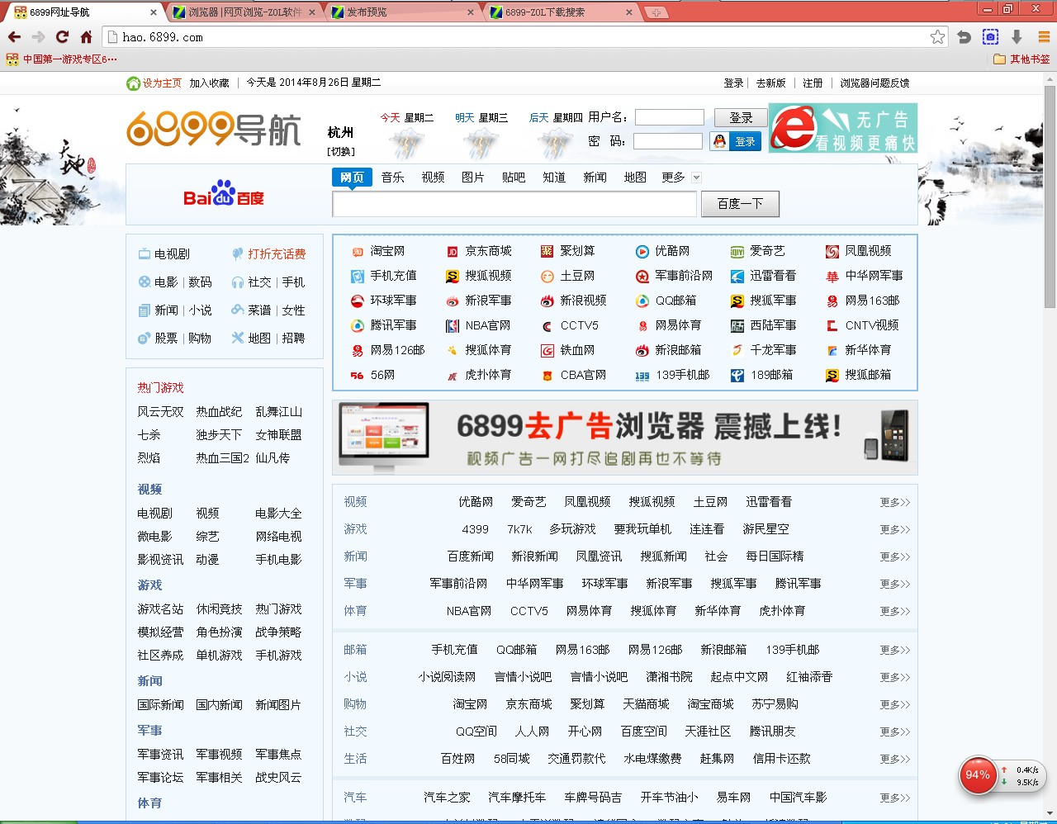Select the 网页 search tab
This screenshot has height=824, width=1057.
352,178
